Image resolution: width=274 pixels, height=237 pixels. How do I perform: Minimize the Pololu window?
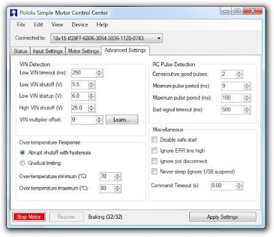[226, 11]
